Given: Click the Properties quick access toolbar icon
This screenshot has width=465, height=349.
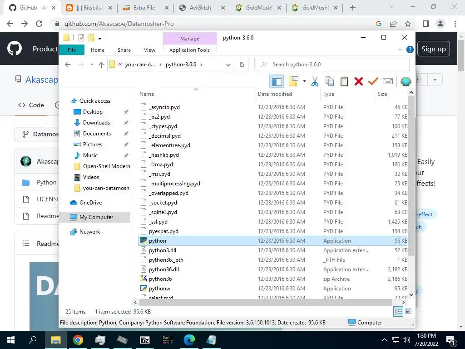Looking at the screenshot, I should (x=81, y=38).
